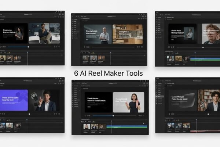
Task: Select the wooden kitchen slide preview
Action: pyautogui.click(x=128, y=34)
